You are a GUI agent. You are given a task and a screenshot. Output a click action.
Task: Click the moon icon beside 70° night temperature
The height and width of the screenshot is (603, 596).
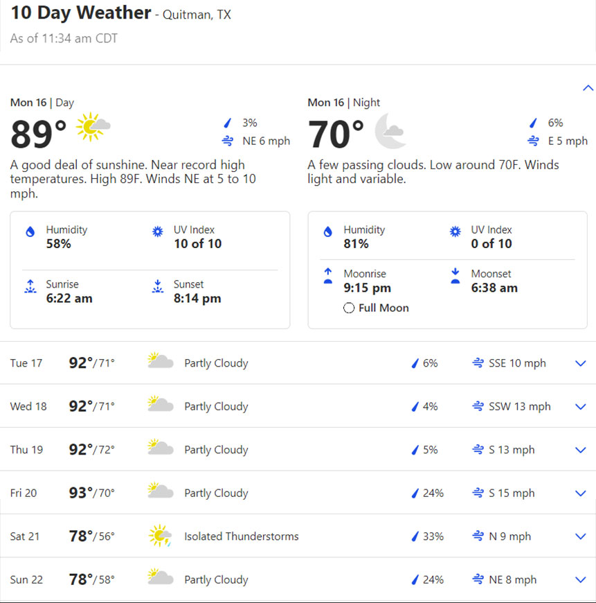(x=390, y=131)
